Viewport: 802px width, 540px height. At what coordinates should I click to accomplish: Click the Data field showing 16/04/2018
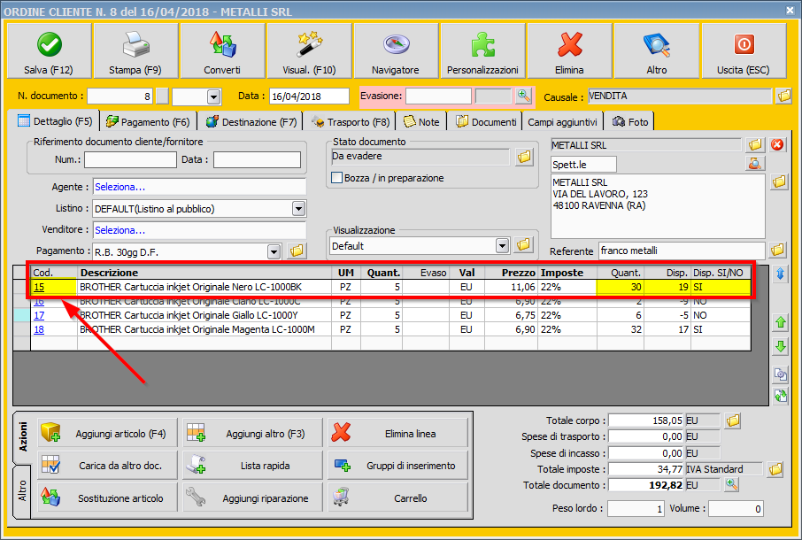309,96
